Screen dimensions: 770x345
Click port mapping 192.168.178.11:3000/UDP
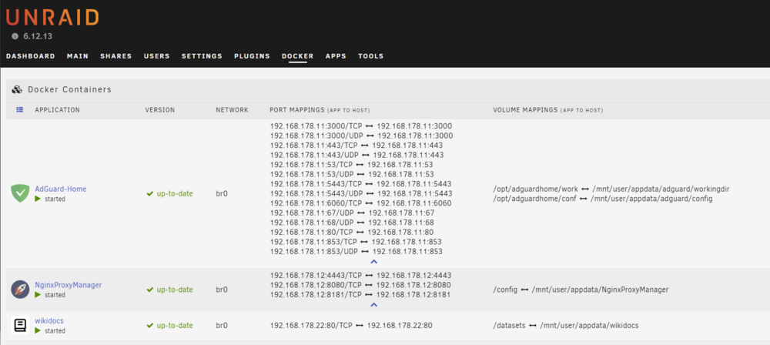tap(361, 136)
